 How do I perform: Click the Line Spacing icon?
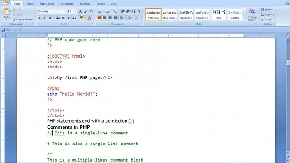[x=121, y=18]
